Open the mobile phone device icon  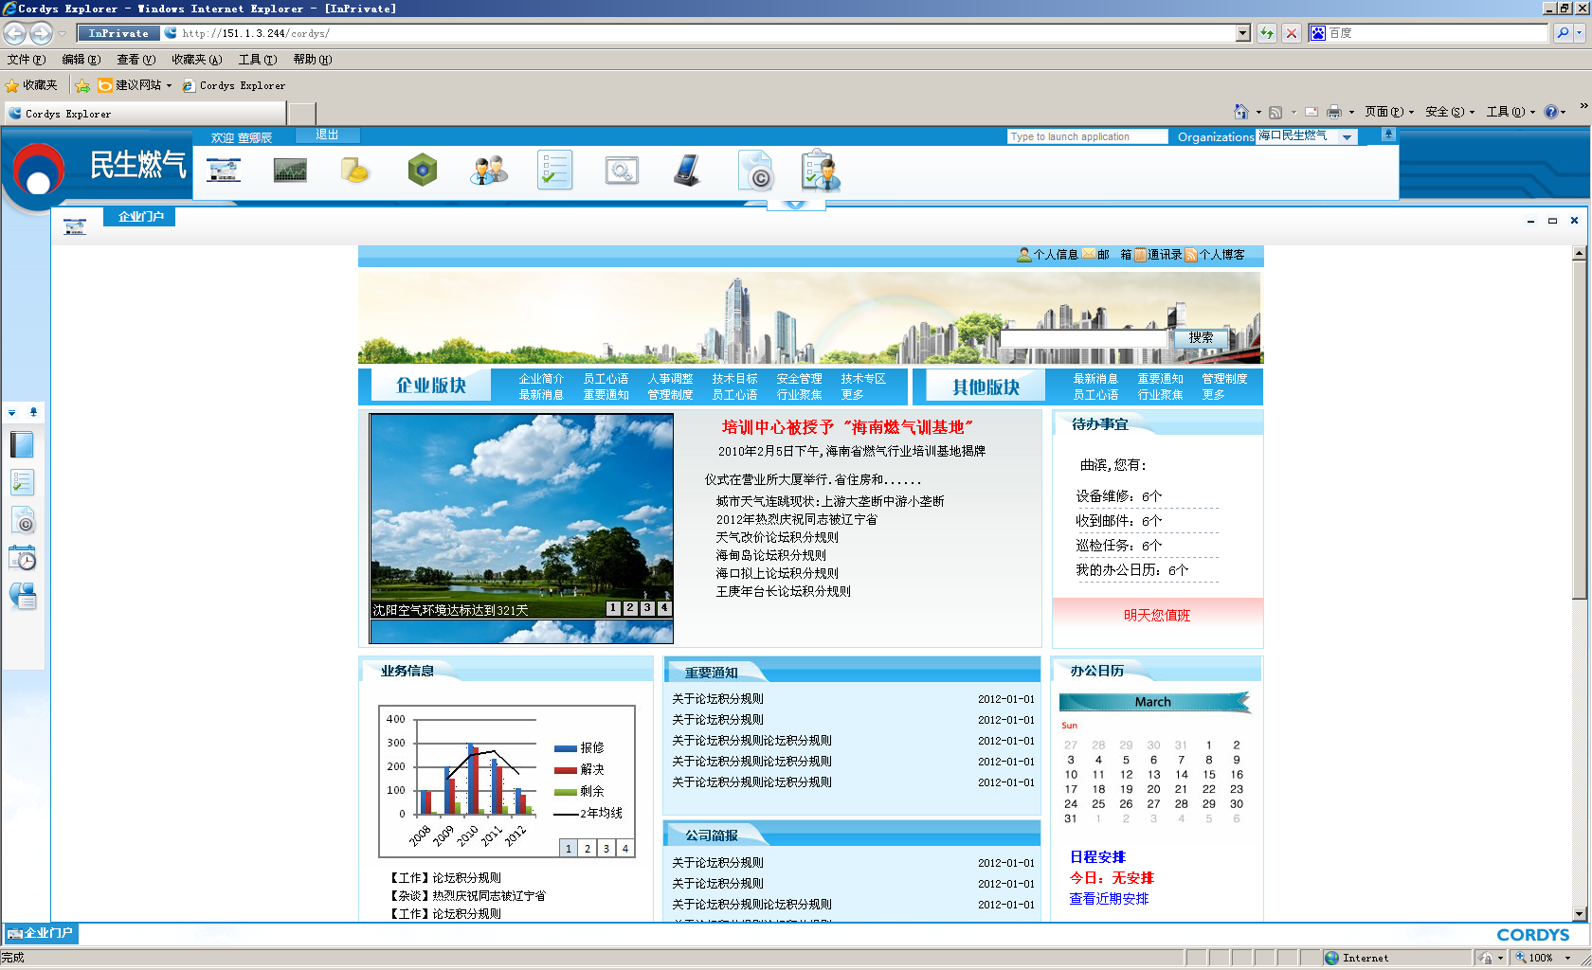click(x=687, y=171)
